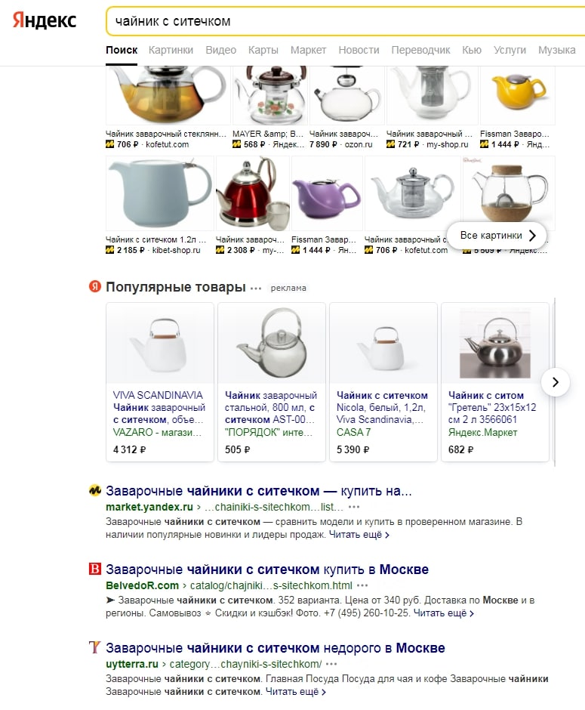Open the three-dot menu of uytterra.ru result
585x710 pixels.
click(x=331, y=664)
